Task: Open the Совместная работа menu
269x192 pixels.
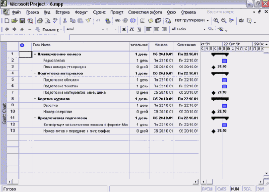Action: pos(145,12)
